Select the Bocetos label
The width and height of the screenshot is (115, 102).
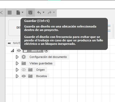pos(42,76)
